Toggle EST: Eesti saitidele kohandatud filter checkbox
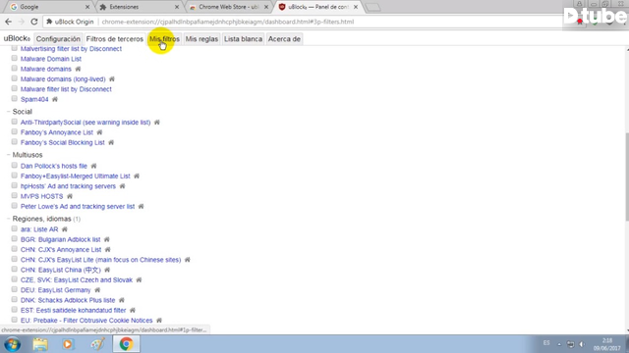Screen dimensions: 629x353 pyautogui.click(x=15, y=310)
